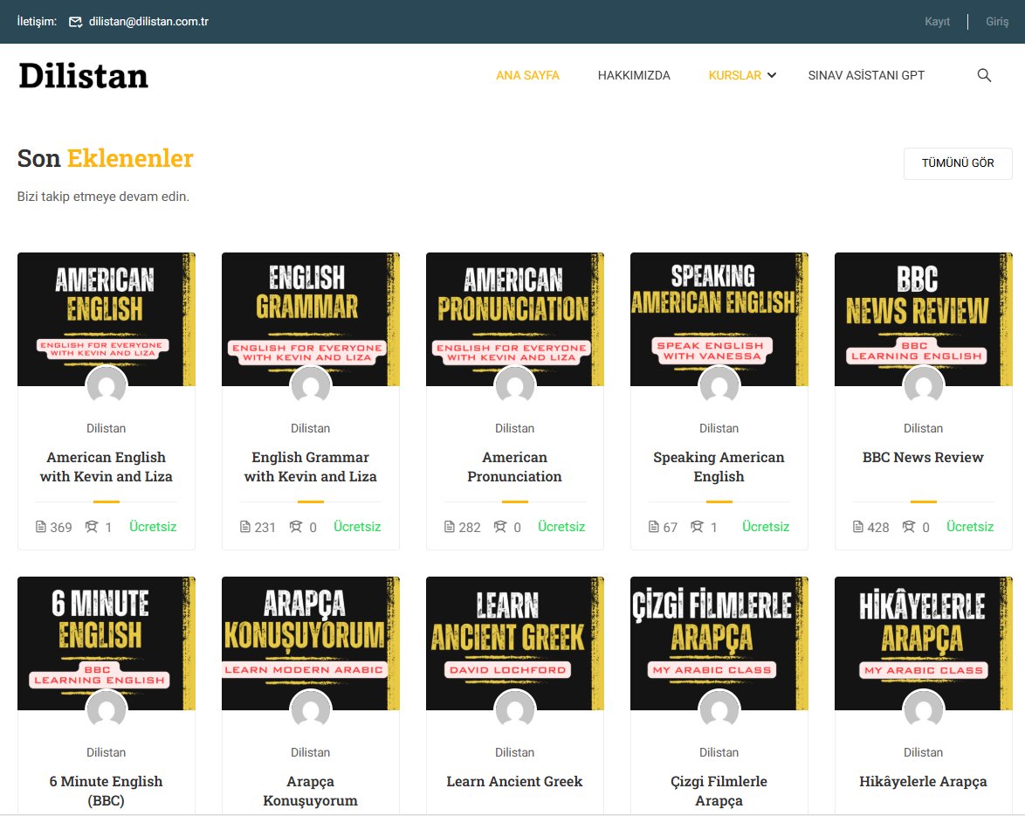Image resolution: width=1025 pixels, height=816 pixels.
Task: Select ANA SAYFA in the navigation
Action: coord(527,75)
